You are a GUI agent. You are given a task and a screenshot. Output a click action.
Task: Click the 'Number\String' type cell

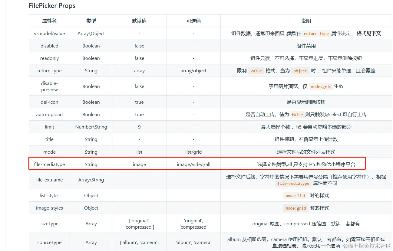[91, 127]
